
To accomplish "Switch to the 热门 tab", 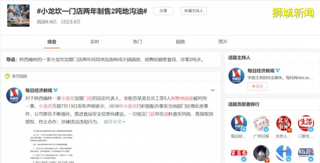I will pos(137,42).
